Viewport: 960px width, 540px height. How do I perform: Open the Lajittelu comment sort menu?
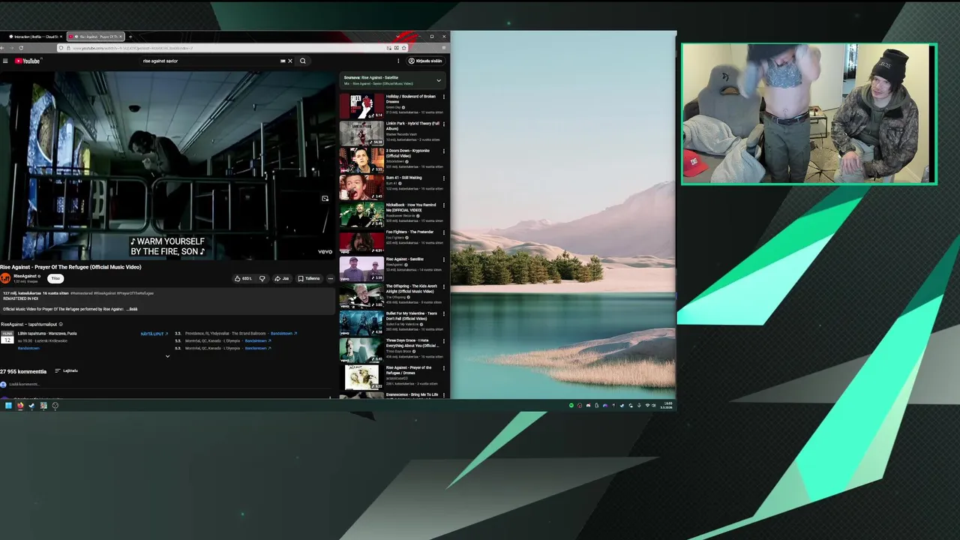pos(67,370)
